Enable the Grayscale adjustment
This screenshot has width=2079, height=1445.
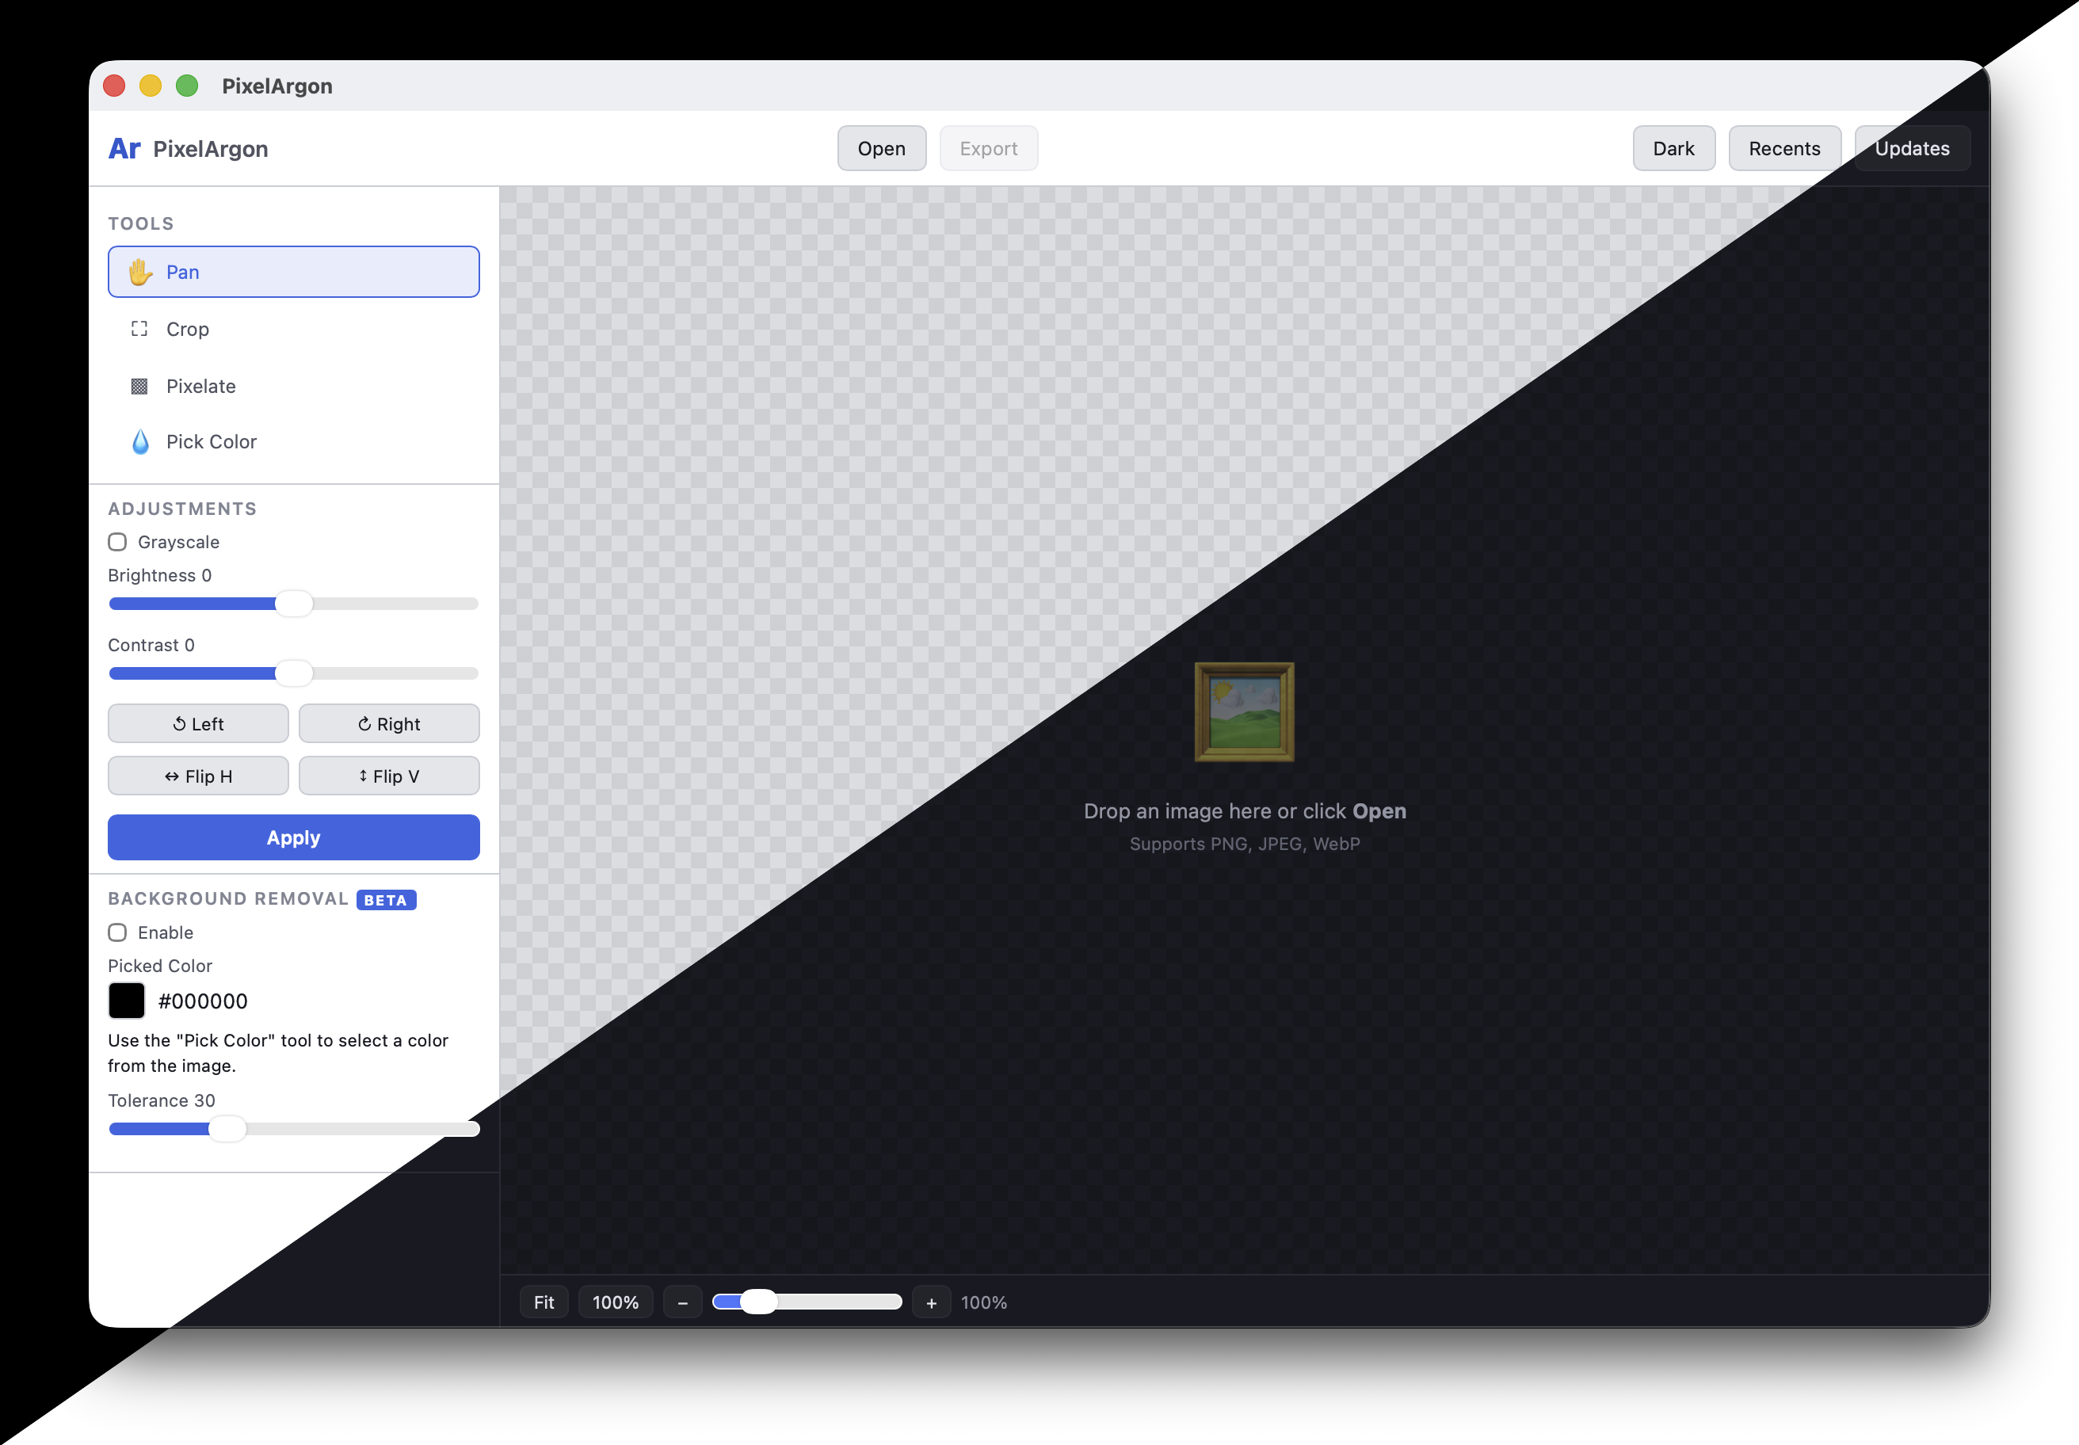point(116,541)
